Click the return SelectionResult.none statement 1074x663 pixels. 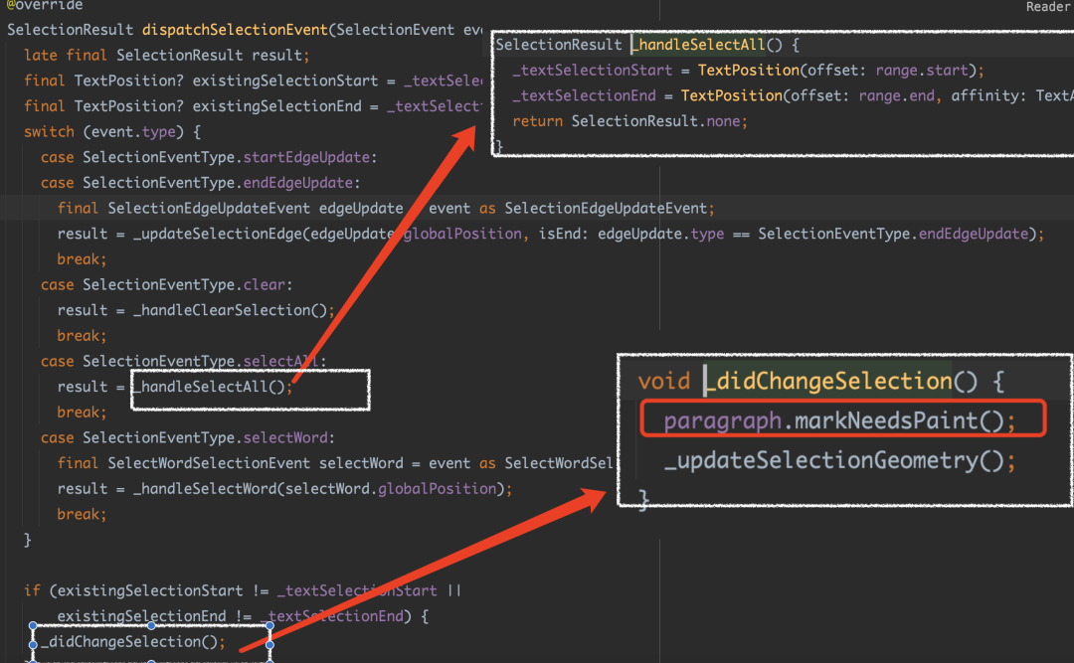pyautogui.click(x=629, y=122)
